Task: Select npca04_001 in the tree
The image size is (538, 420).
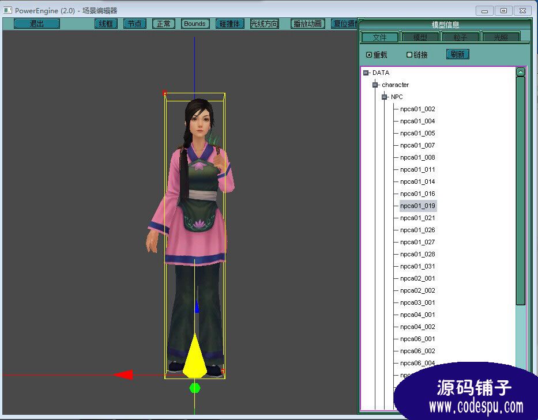Action: pos(417,315)
